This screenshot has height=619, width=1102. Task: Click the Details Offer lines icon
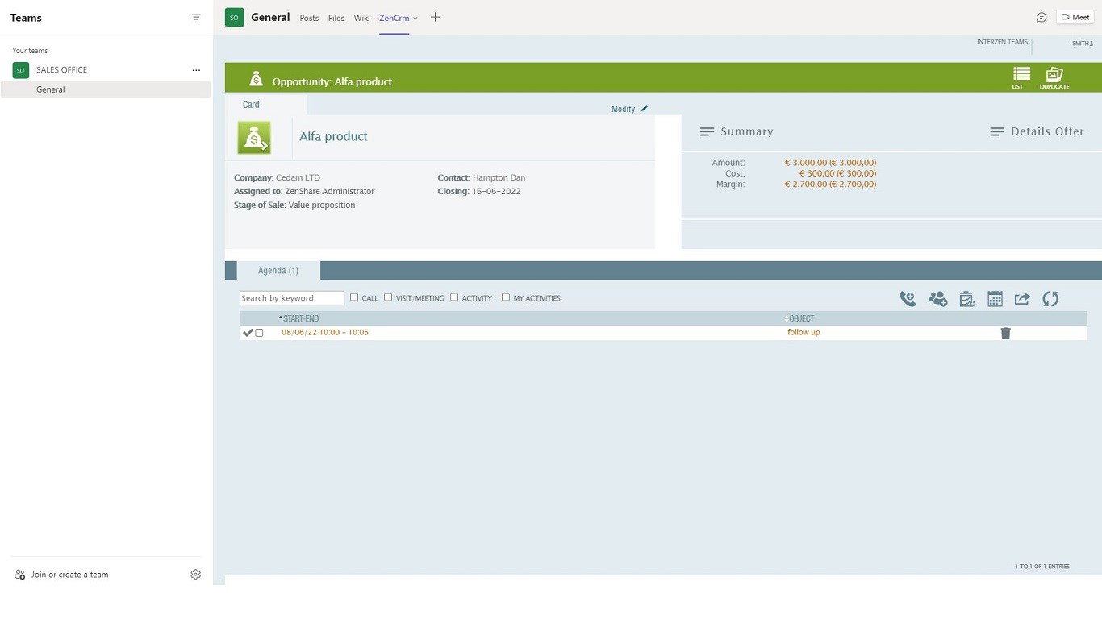[997, 131]
